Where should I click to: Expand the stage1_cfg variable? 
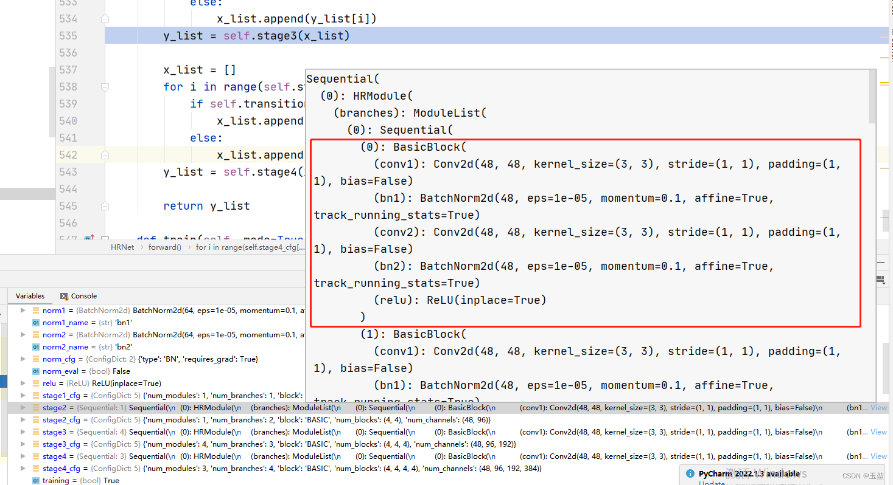23,396
